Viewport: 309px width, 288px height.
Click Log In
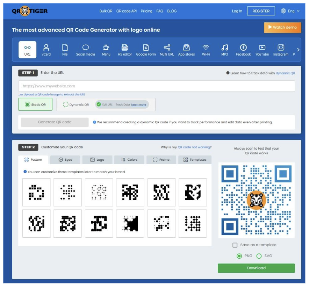[x=237, y=11]
